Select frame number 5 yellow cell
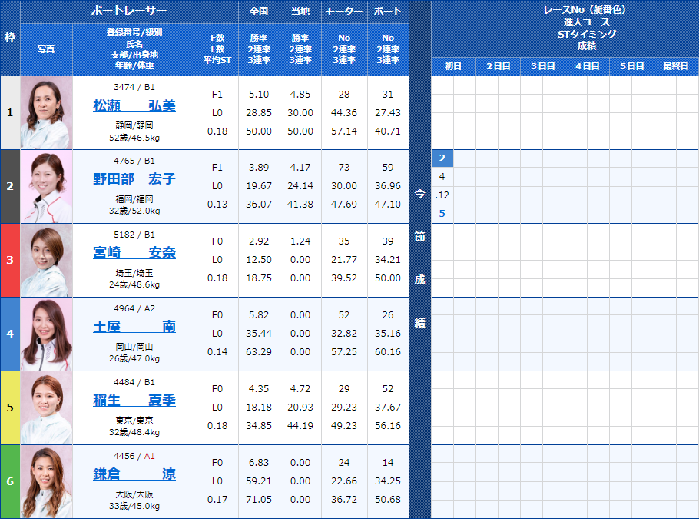The height and width of the screenshot is (519, 699). click(x=10, y=408)
